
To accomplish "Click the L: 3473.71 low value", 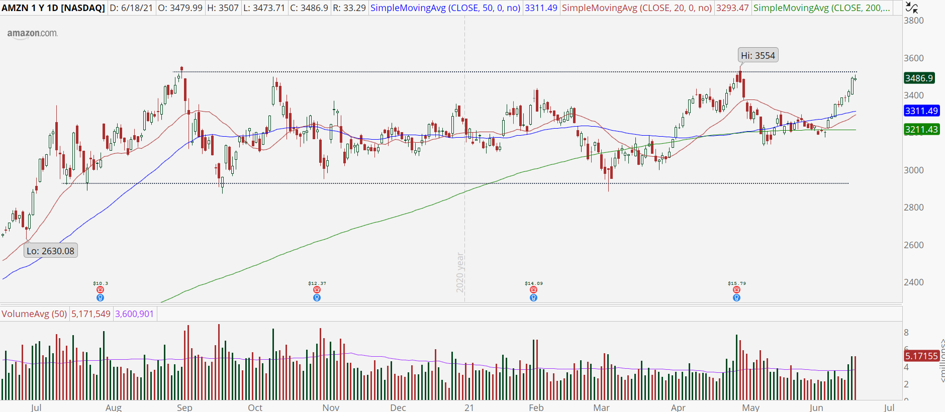I will (264, 8).
